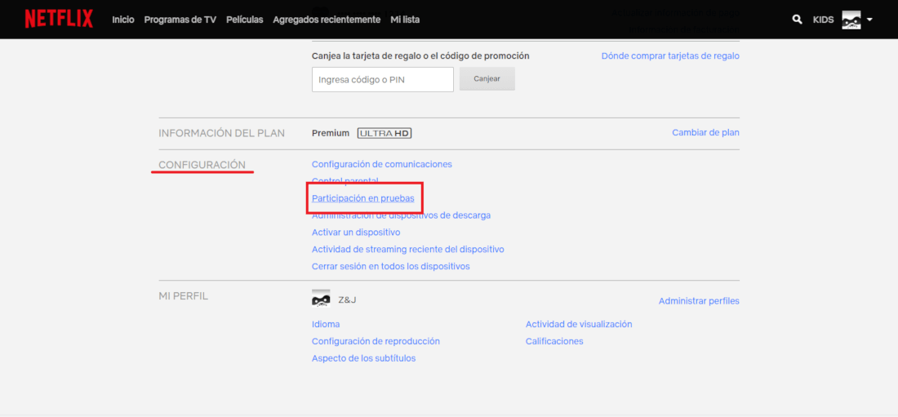898x417 pixels.
Task: Click the ULTRA HD badge
Action: (385, 133)
